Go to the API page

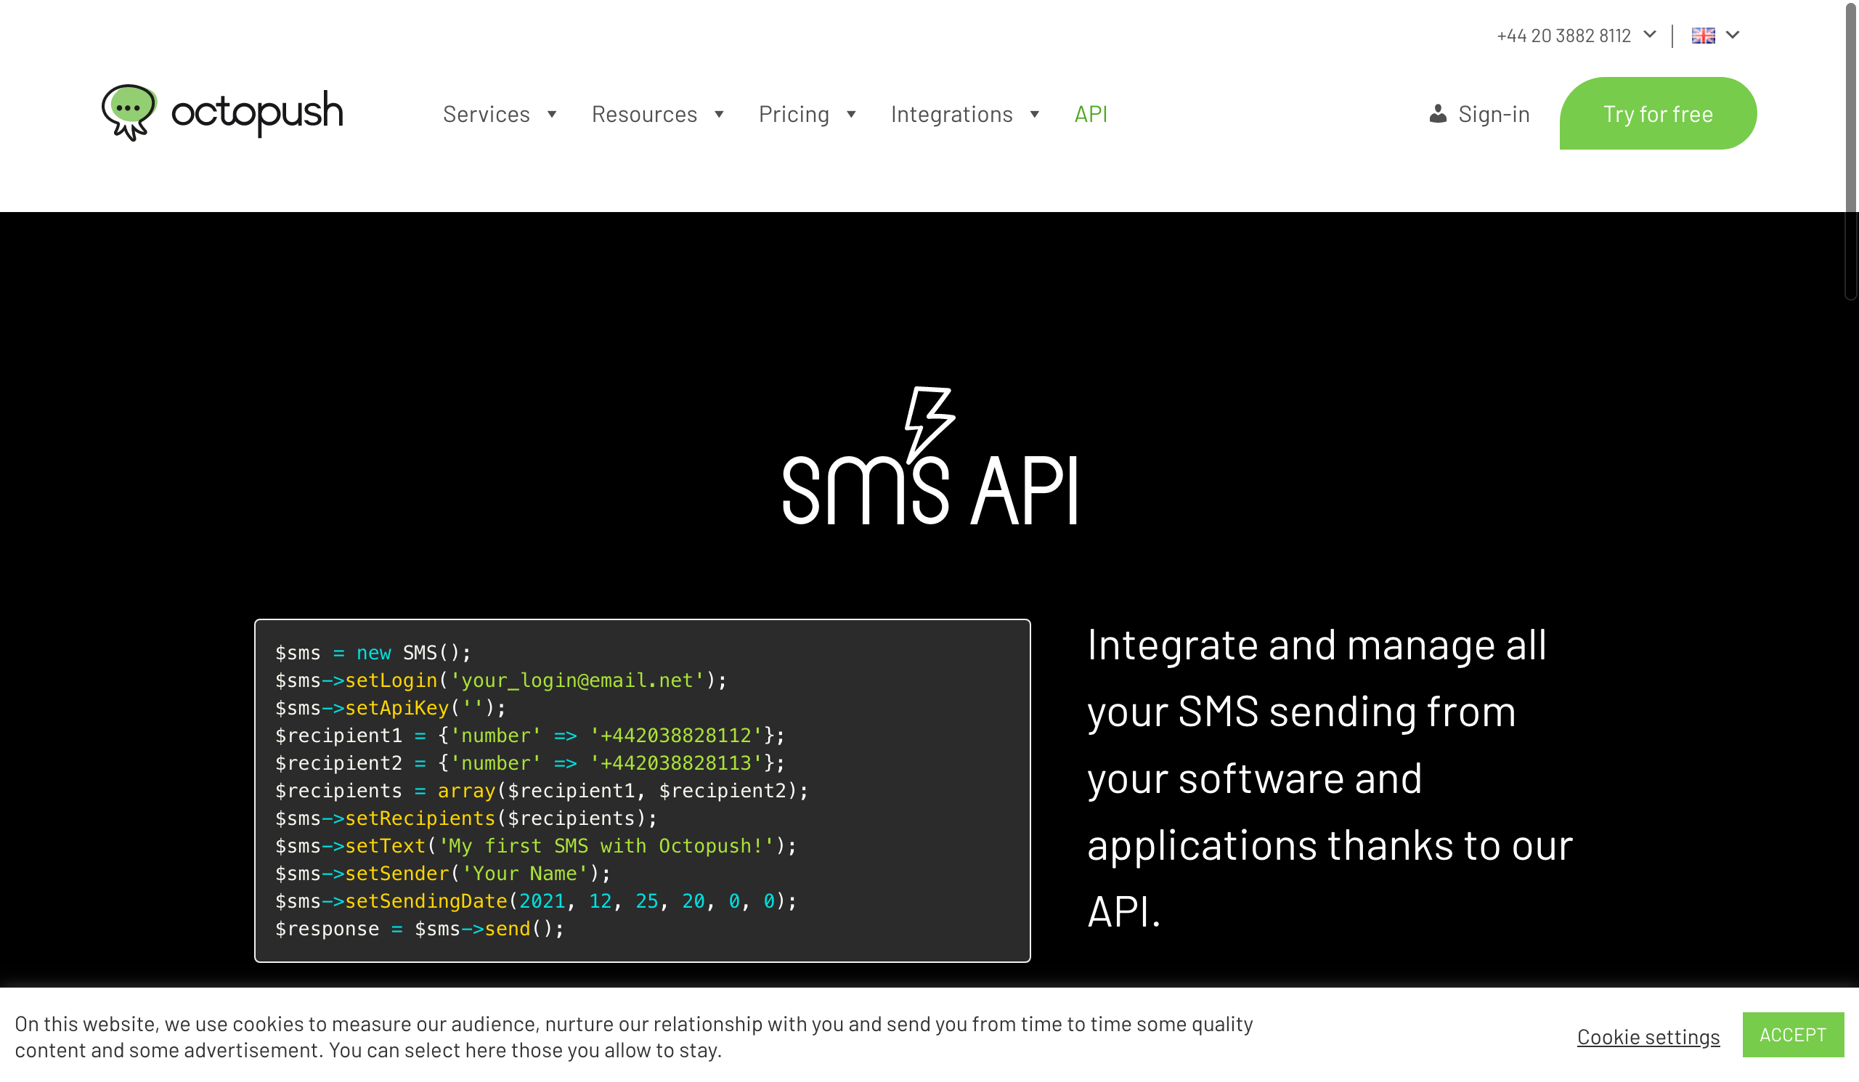(1090, 114)
